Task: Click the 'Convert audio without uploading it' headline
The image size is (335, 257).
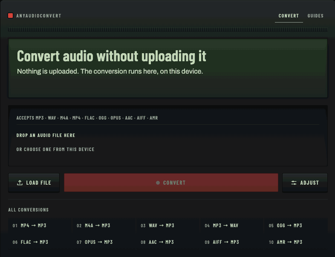Action: coord(112,56)
